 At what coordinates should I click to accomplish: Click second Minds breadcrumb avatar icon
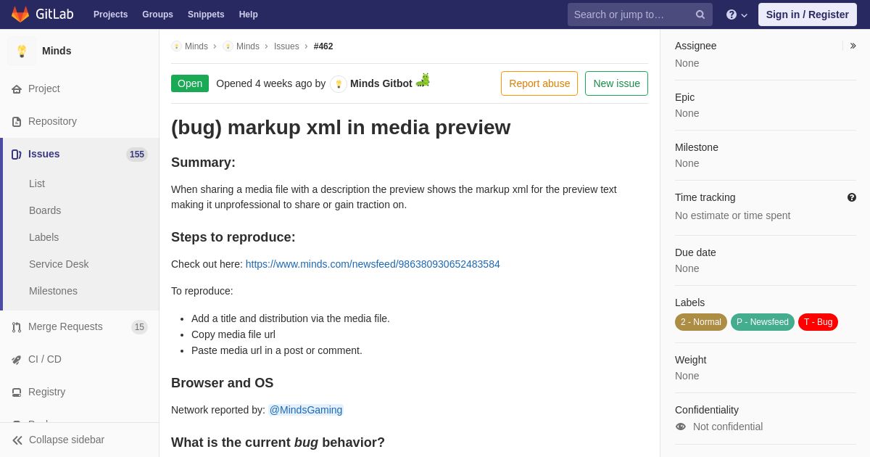[228, 46]
